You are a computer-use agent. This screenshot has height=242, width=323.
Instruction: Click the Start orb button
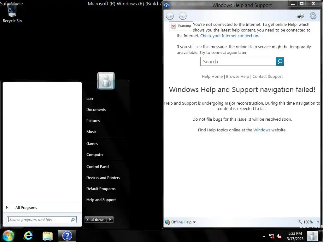8,236
